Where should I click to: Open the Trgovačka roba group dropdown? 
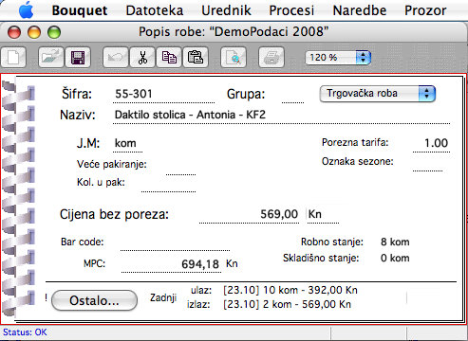pyautogui.click(x=378, y=94)
